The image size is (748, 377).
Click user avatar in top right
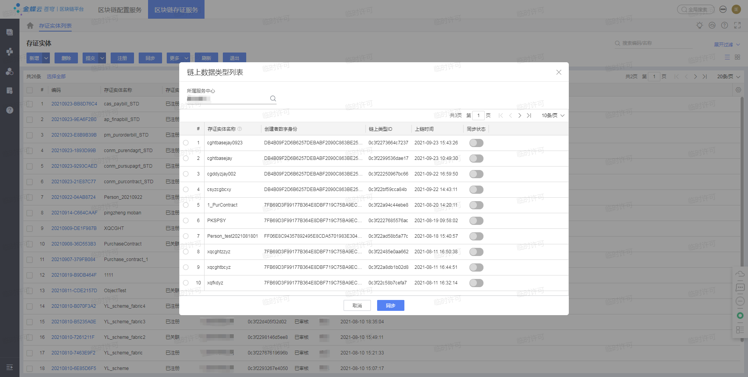click(x=736, y=9)
